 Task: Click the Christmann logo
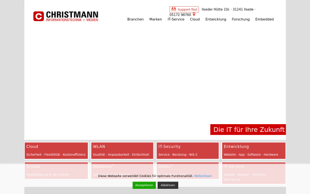tap(66, 16)
